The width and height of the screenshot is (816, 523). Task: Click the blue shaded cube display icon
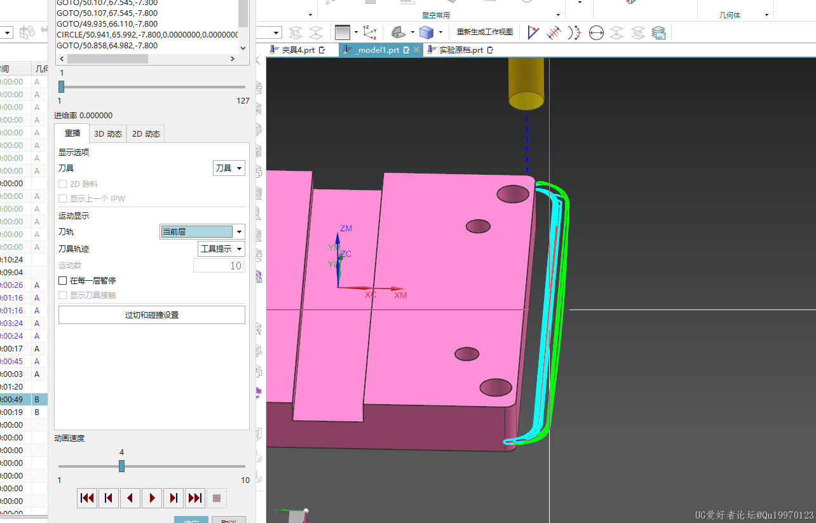tap(426, 32)
